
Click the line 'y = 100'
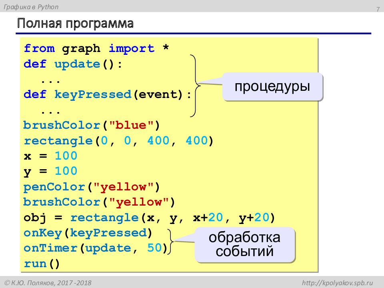point(50,171)
